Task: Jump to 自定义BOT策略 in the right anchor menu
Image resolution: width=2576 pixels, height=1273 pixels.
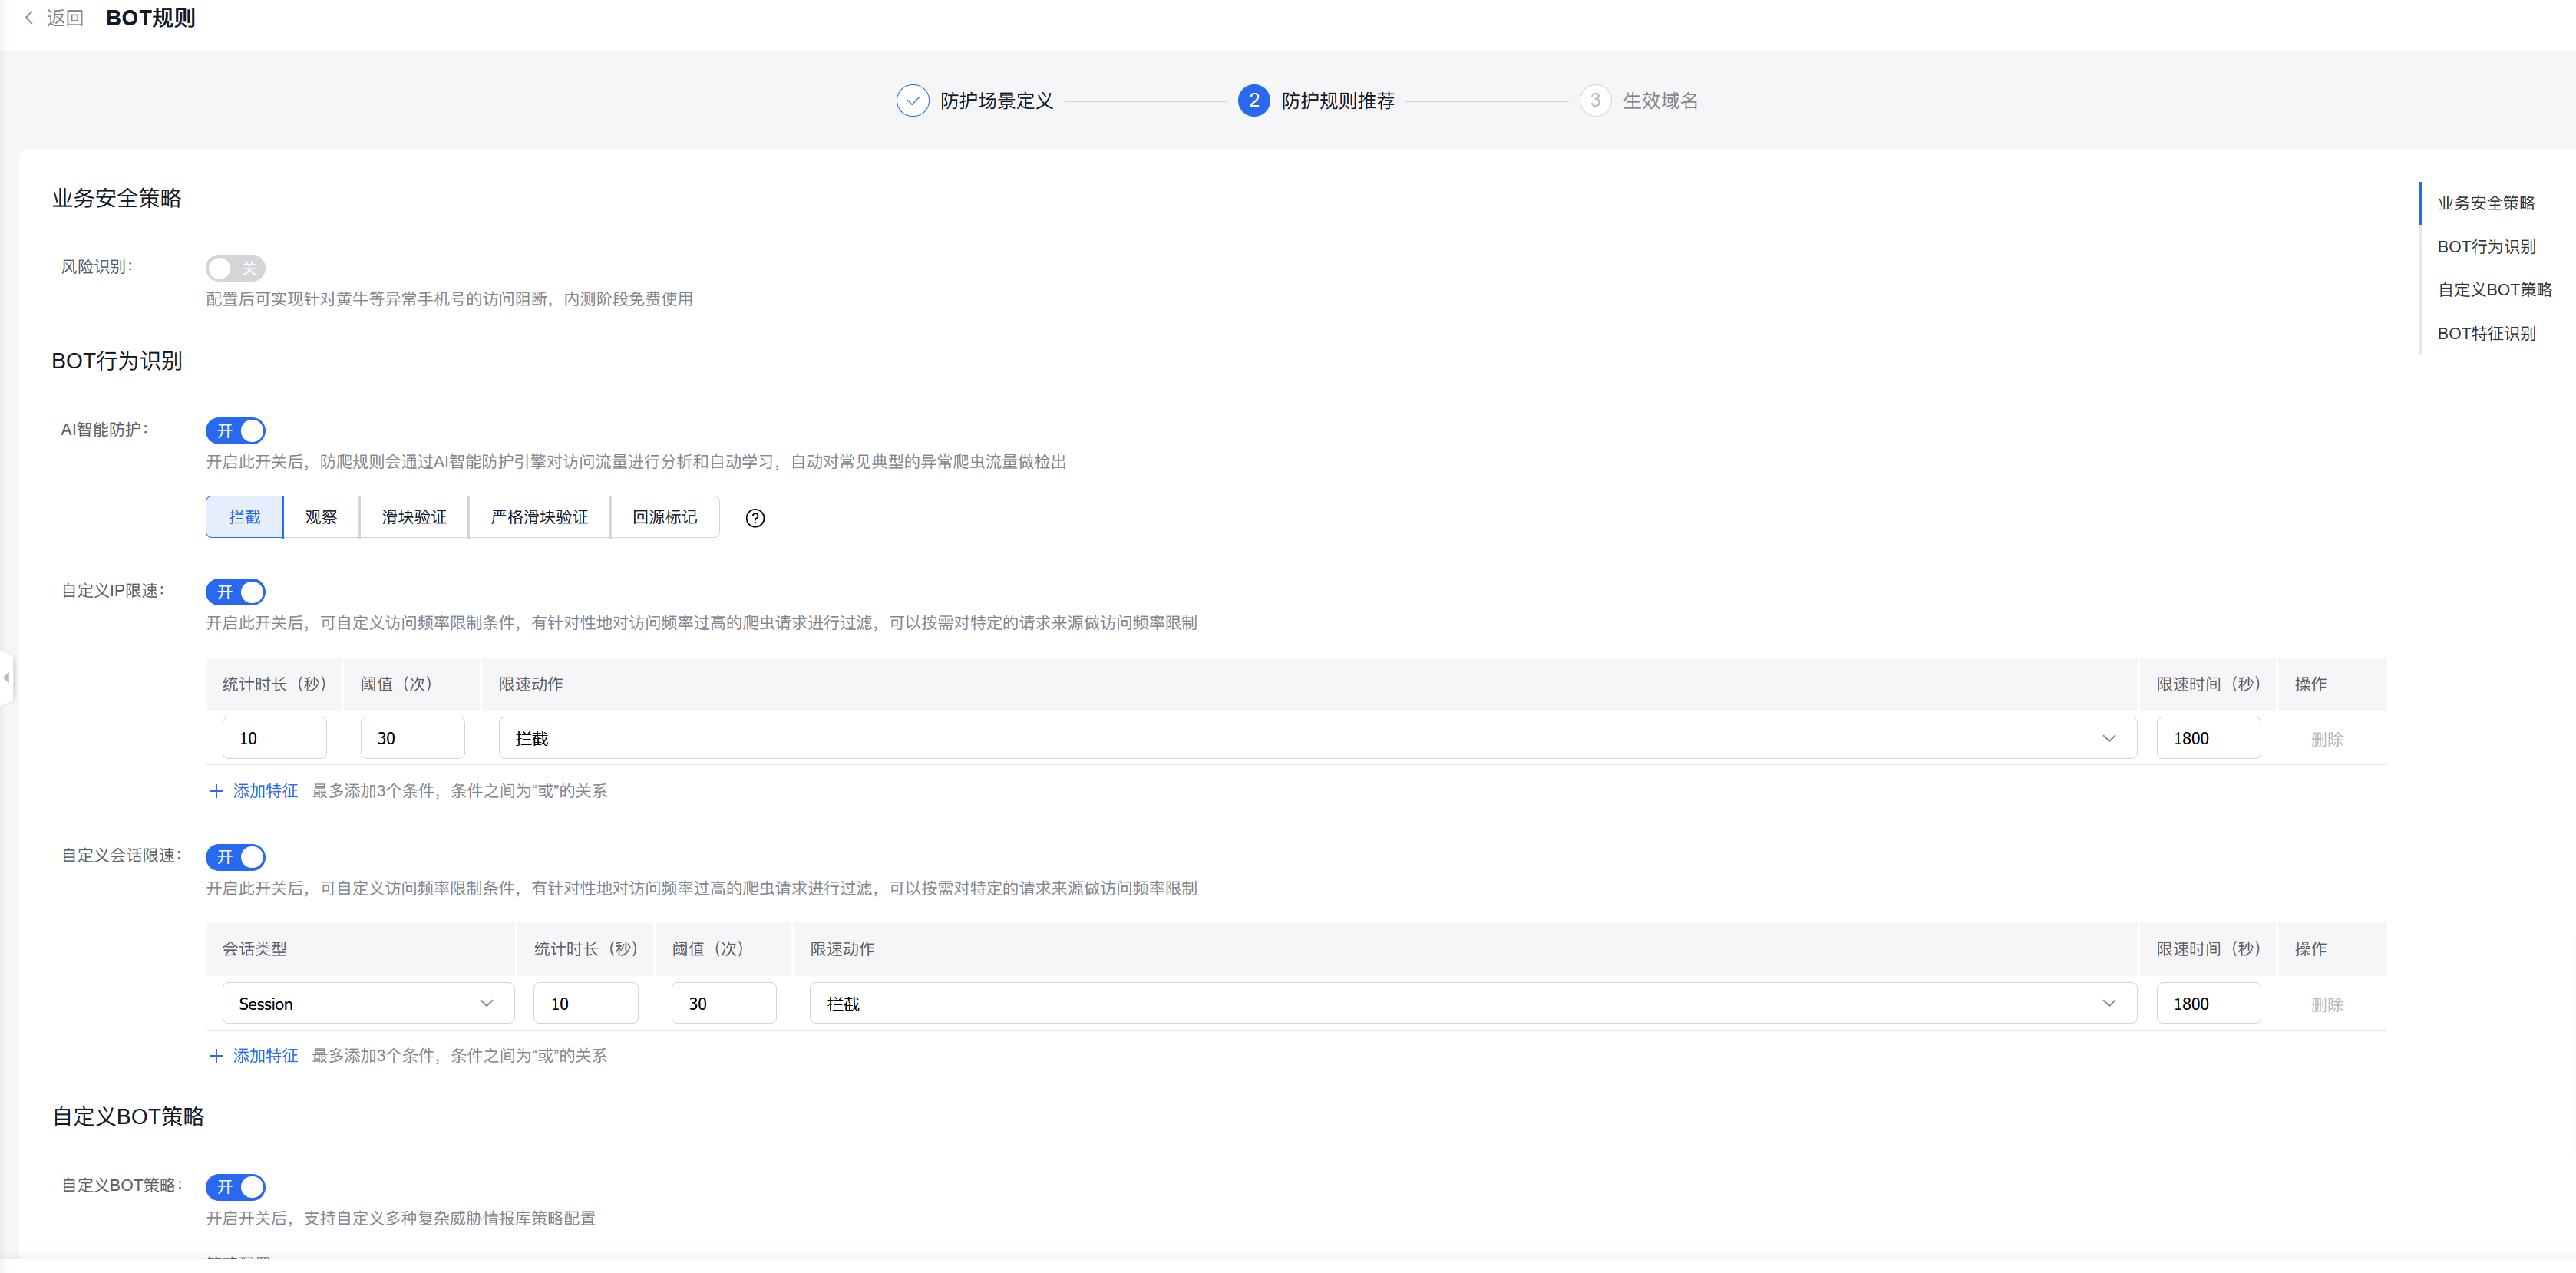Action: coord(2494,290)
